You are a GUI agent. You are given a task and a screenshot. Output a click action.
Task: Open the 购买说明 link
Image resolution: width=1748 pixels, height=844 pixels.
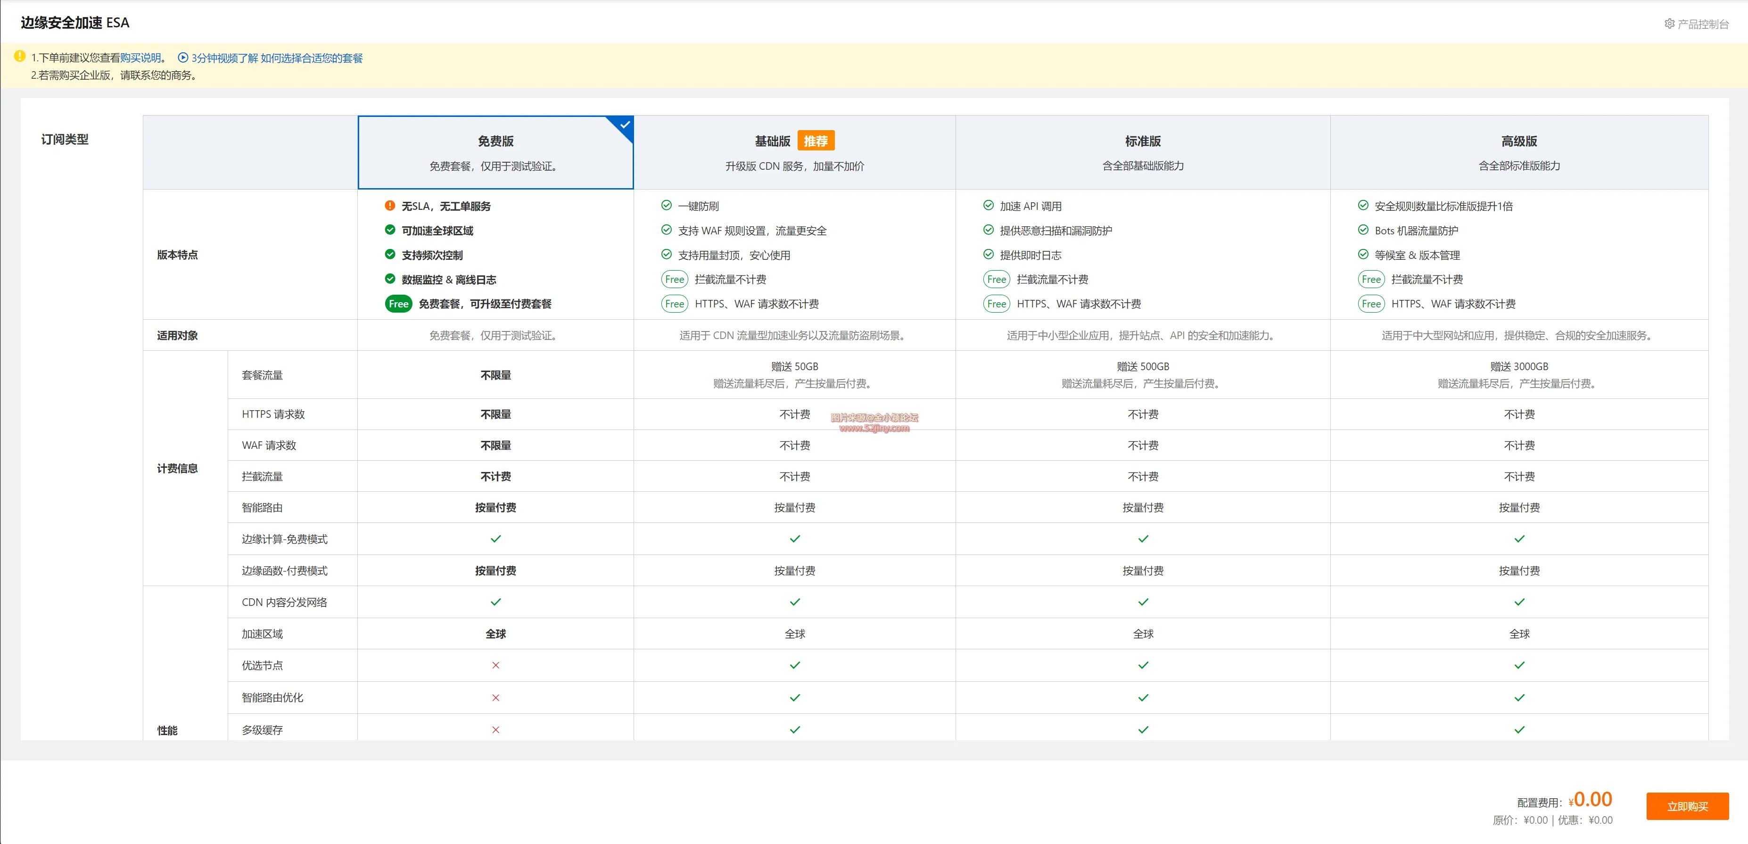(x=140, y=58)
